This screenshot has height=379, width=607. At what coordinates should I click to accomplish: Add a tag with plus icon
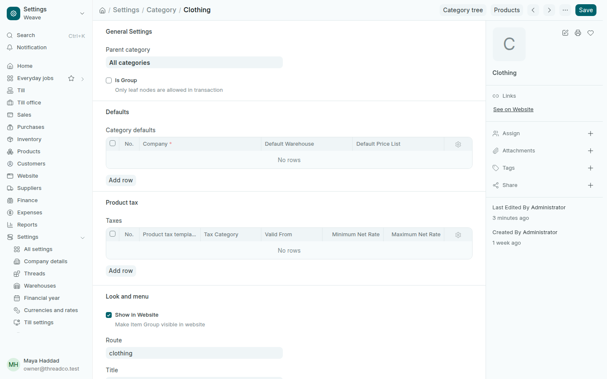[x=591, y=168]
